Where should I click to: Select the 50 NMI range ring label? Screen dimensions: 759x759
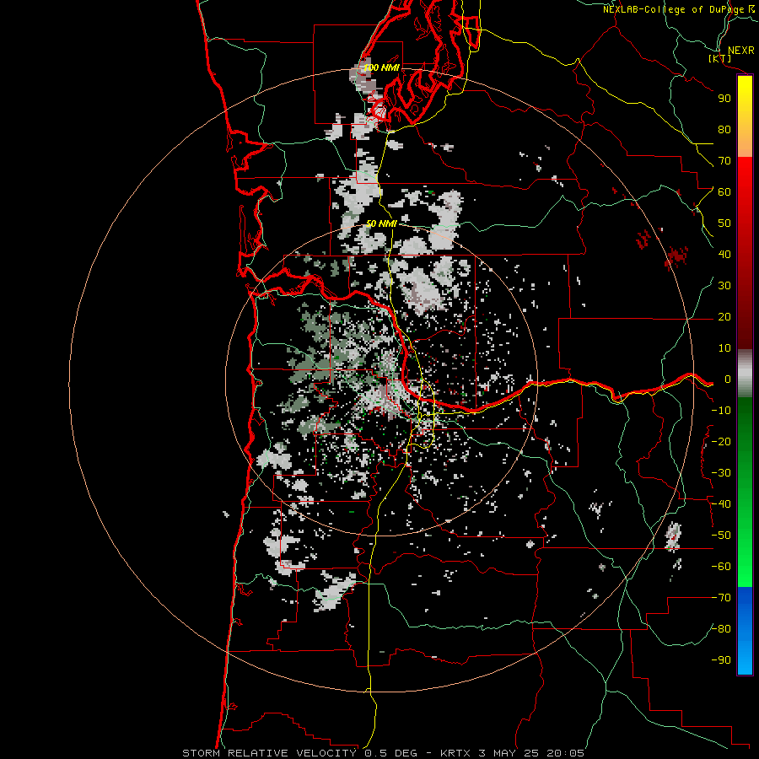point(381,223)
